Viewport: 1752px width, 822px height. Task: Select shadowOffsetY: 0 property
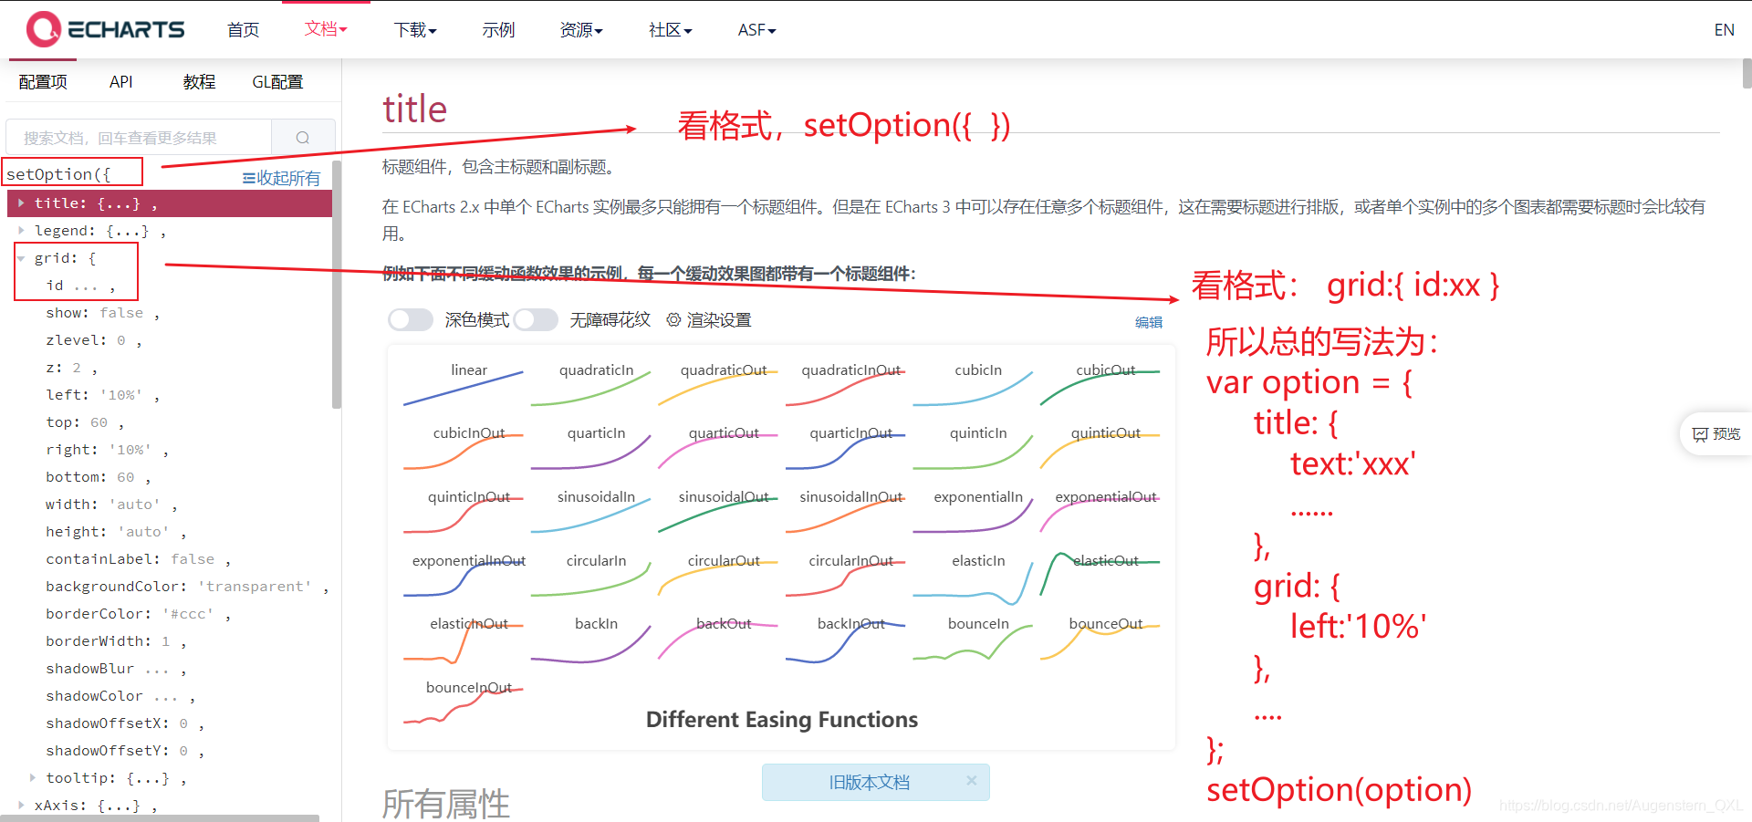coord(125,751)
